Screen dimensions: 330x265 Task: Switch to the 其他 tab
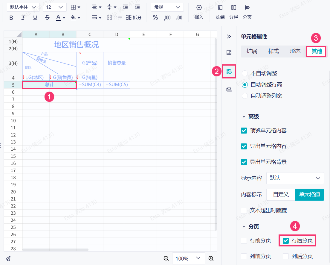coord(317,51)
